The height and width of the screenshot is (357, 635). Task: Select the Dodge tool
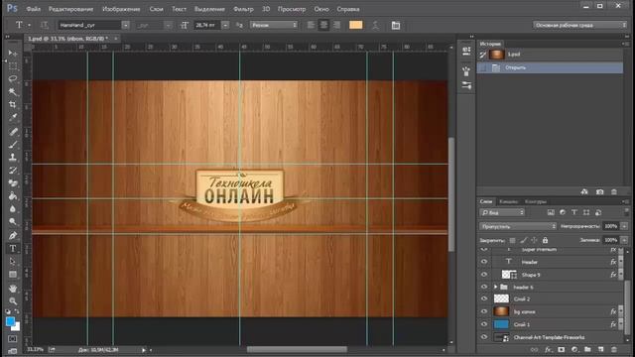click(13, 222)
